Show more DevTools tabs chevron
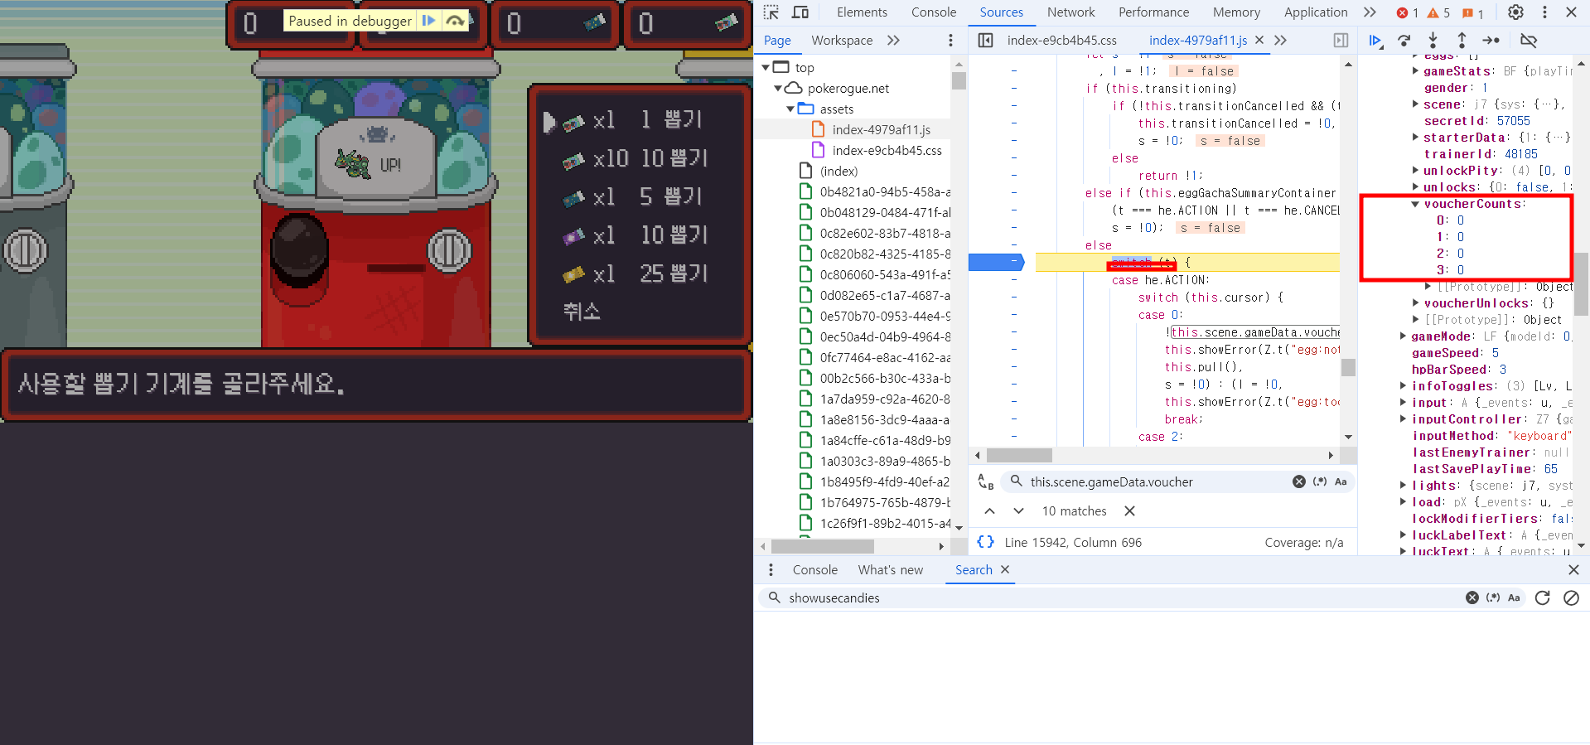 click(x=1370, y=12)
